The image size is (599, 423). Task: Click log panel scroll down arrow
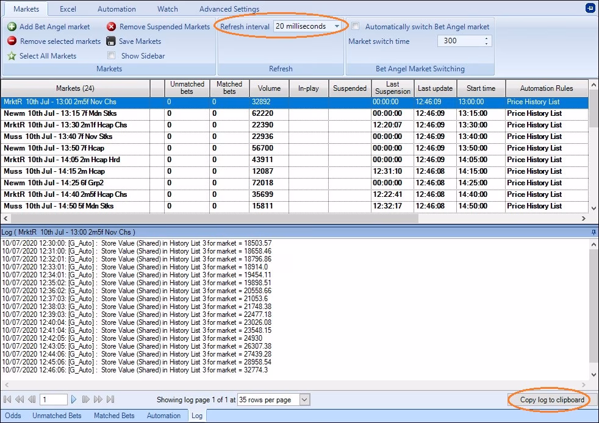pyautogui.click(x=594, y=374)
